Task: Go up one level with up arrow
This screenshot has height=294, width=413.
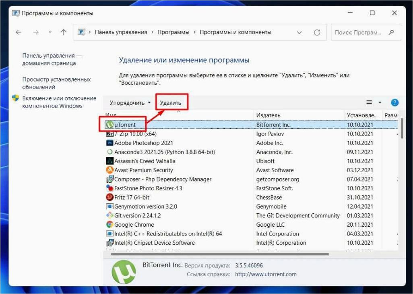Action: [x=64, y=32]
